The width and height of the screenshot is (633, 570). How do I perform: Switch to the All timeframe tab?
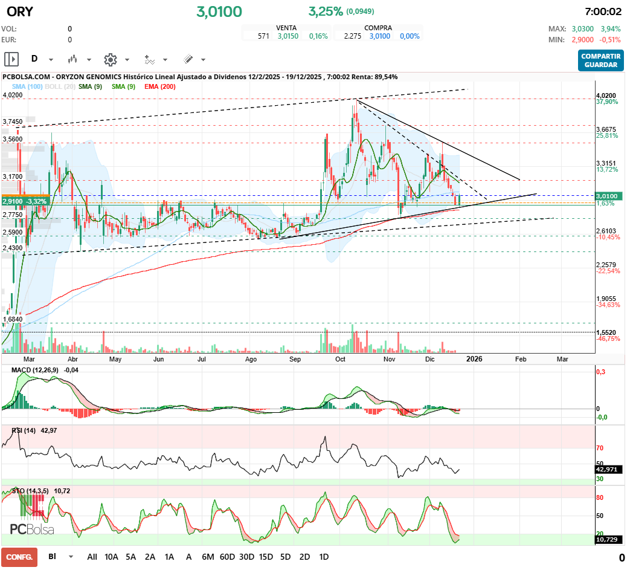click(92, 557)
